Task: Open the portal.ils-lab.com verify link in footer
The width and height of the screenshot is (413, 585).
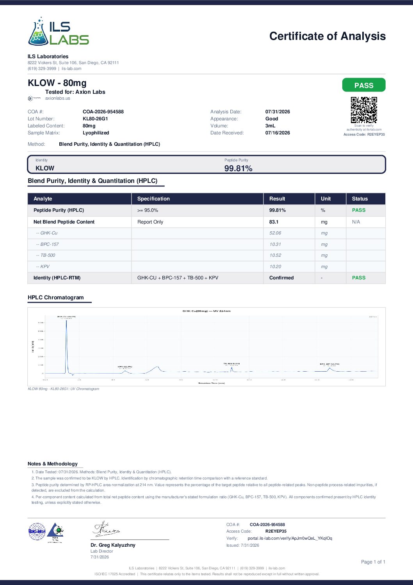Action: pos(290,538)
